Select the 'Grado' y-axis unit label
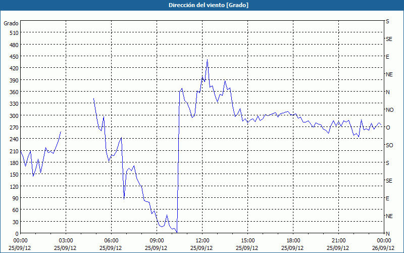This screenshot has width=404, height=253. [x=11, y=23]
